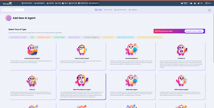Image resolution: width=214 pixels, height=108 pixels.
Task: Click the Add New AI Agent heading
Action: point(24,18)
